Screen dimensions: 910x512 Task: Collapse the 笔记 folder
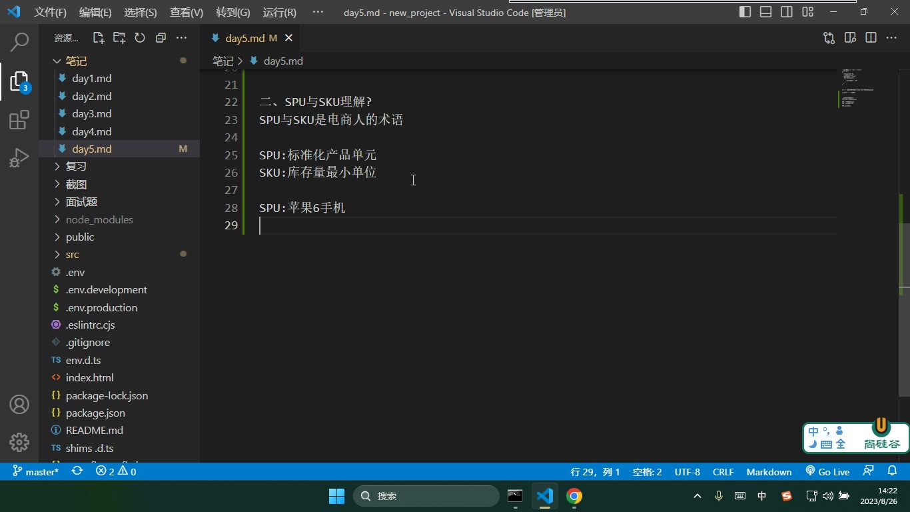119,61
